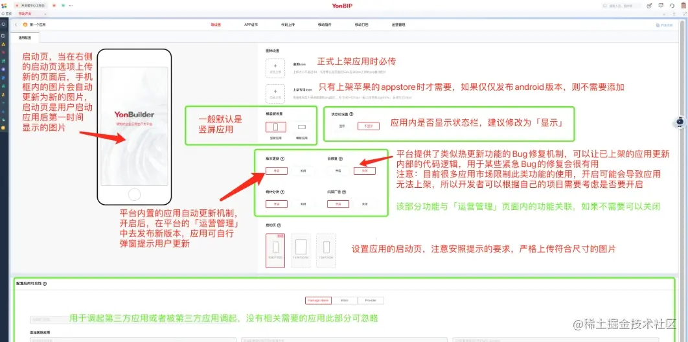
Task: Select the third launch image thumbnail
Action: point(326,251)
